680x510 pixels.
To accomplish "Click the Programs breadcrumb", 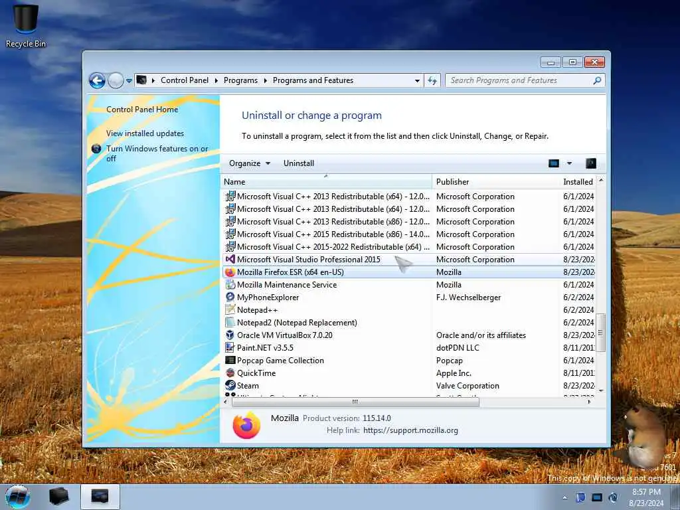I will [x=240, y=80].
